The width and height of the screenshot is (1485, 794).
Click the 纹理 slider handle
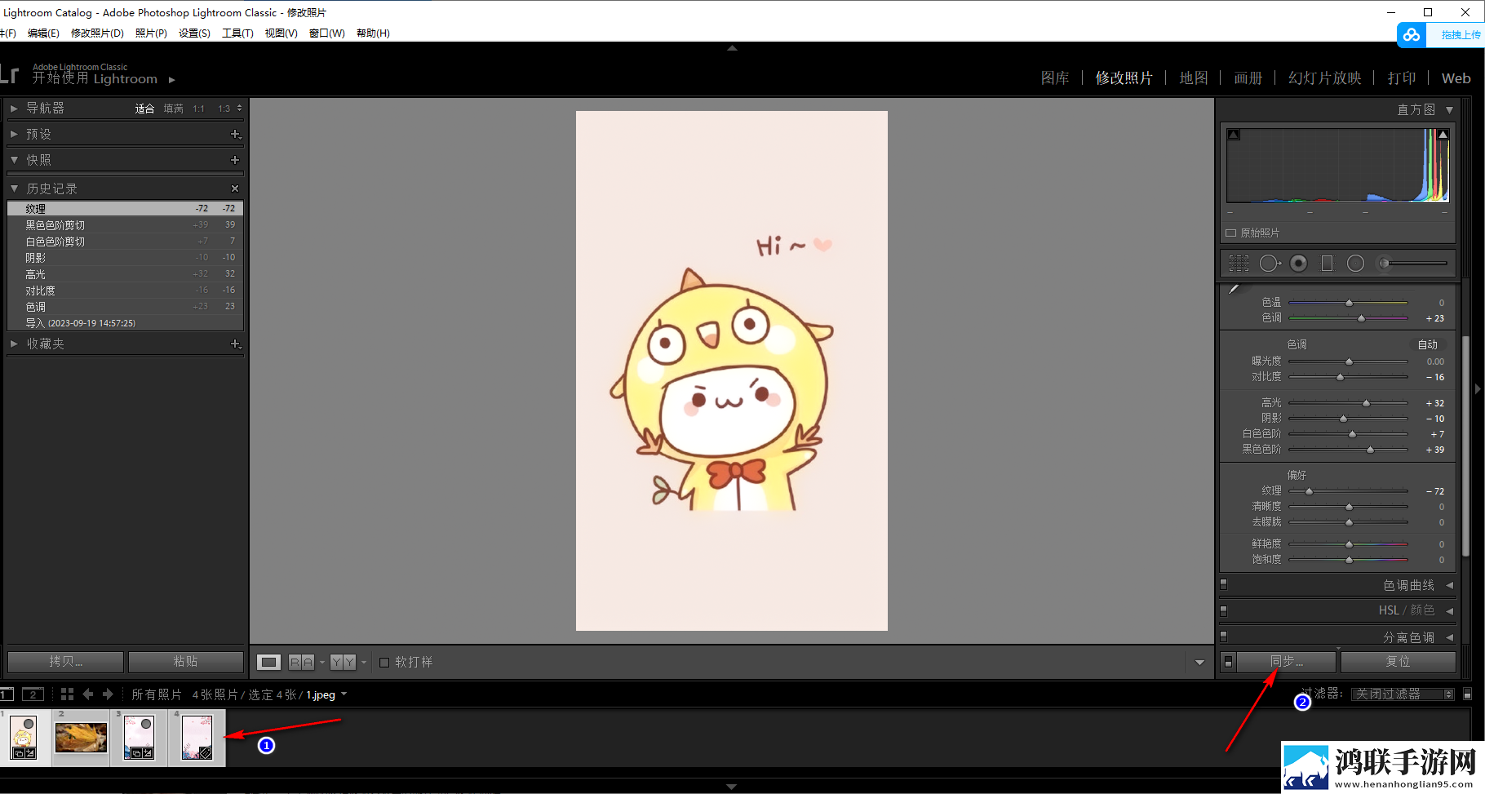[1309, 491]
